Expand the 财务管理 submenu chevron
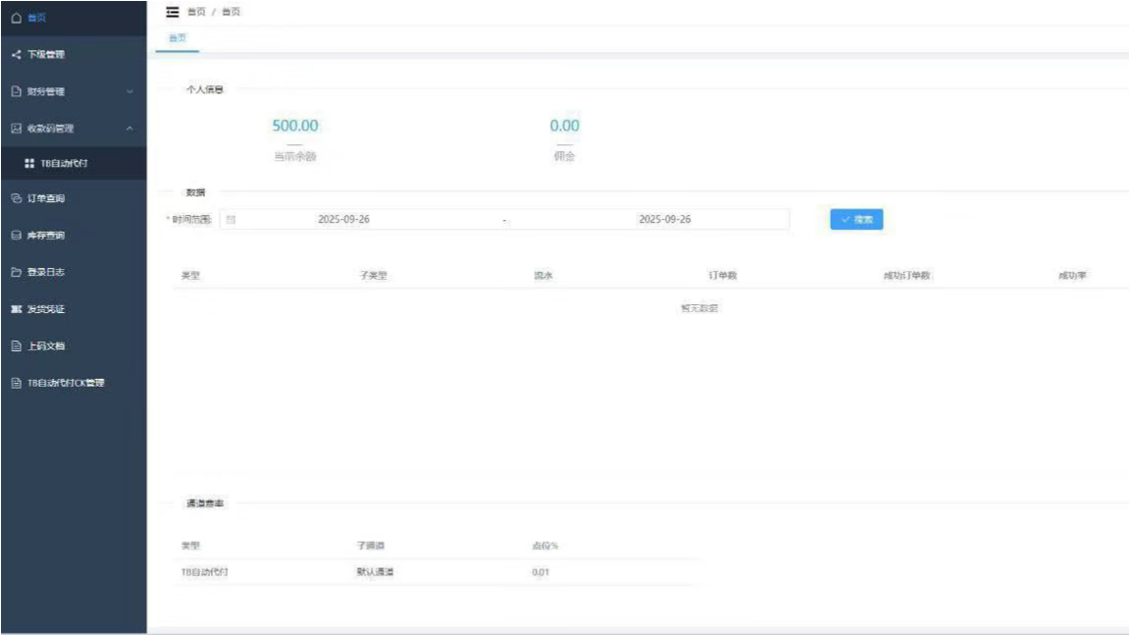 pyautogui.click(x=129, y=91)
